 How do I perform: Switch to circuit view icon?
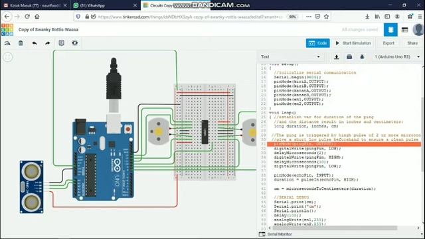tap(390, 30)
